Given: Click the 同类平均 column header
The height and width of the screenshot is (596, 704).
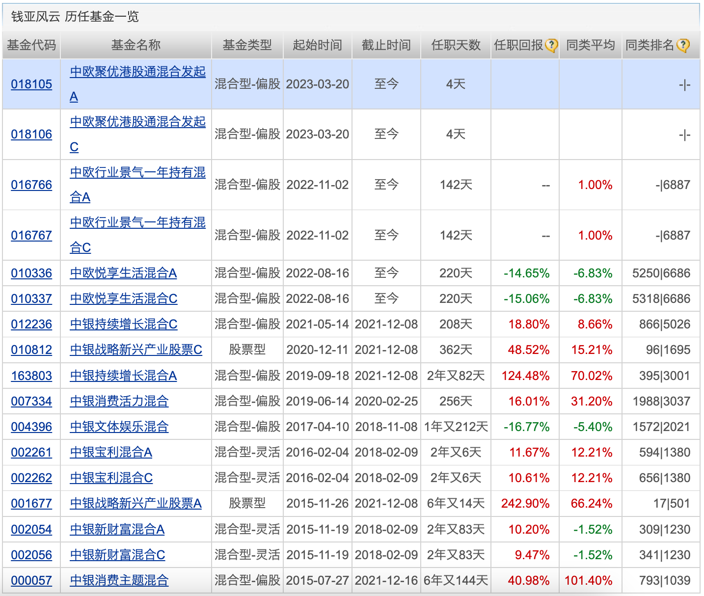Looking at the screenshot, I should pyautogui.click(x=591, y=45).
